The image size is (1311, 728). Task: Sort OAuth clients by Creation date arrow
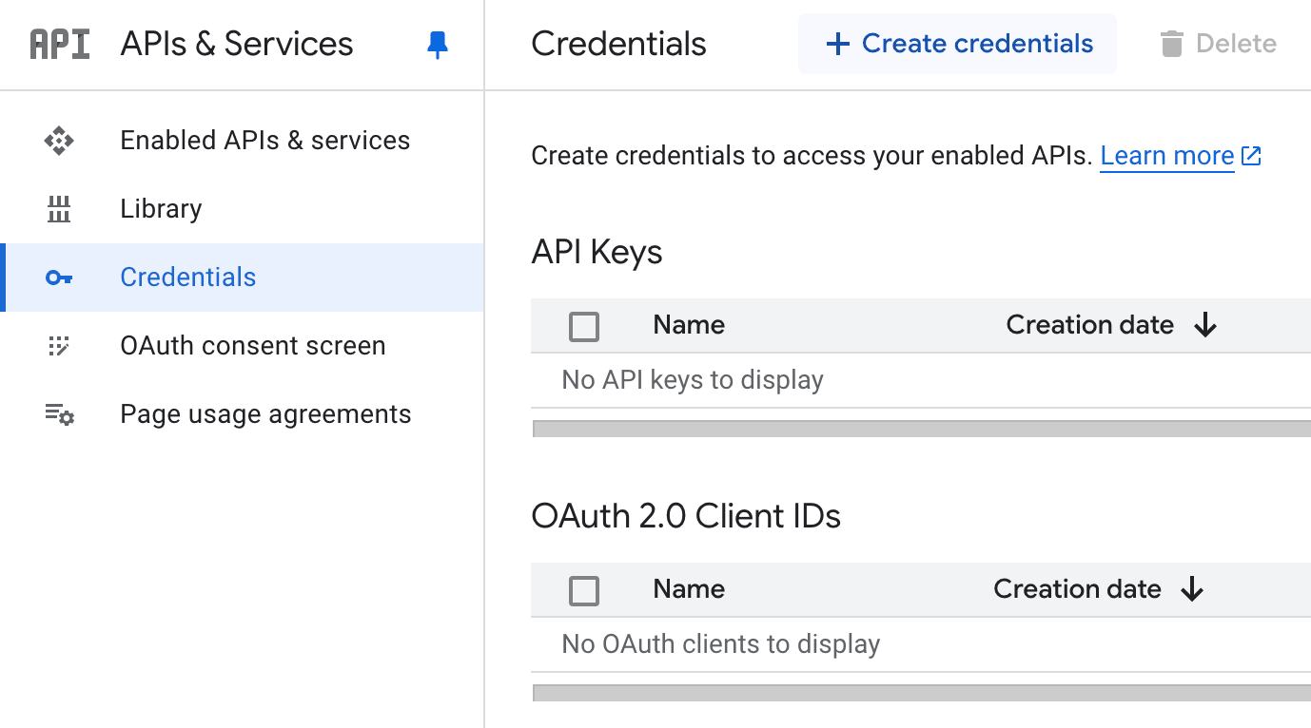1192,589
